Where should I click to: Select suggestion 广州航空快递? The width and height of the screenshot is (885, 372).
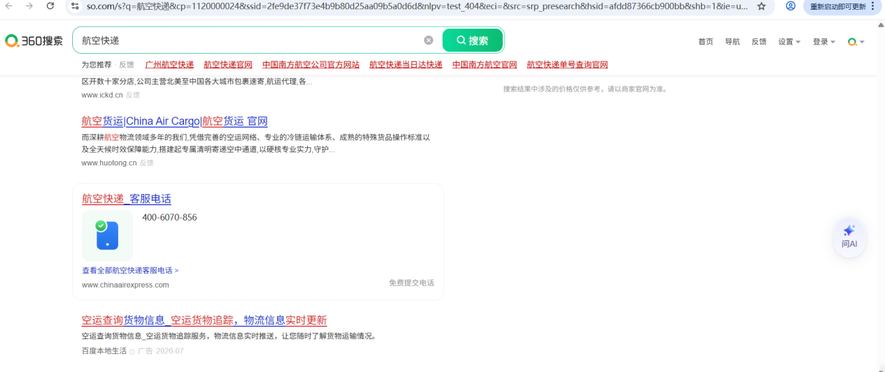coord(169,65)
